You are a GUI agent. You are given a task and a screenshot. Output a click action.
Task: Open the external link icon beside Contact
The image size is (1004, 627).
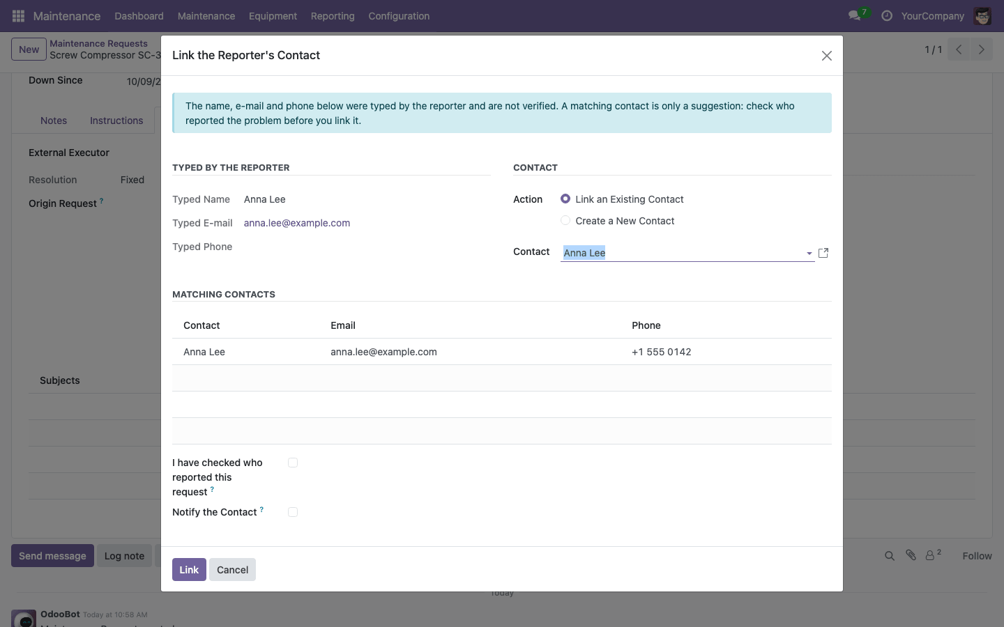(823, 253)
